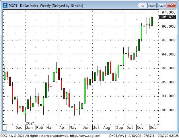
Task: Click the Jan label on time axis
Action: [29, 128]
